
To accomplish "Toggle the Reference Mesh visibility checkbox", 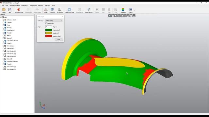I will [4, 20].
